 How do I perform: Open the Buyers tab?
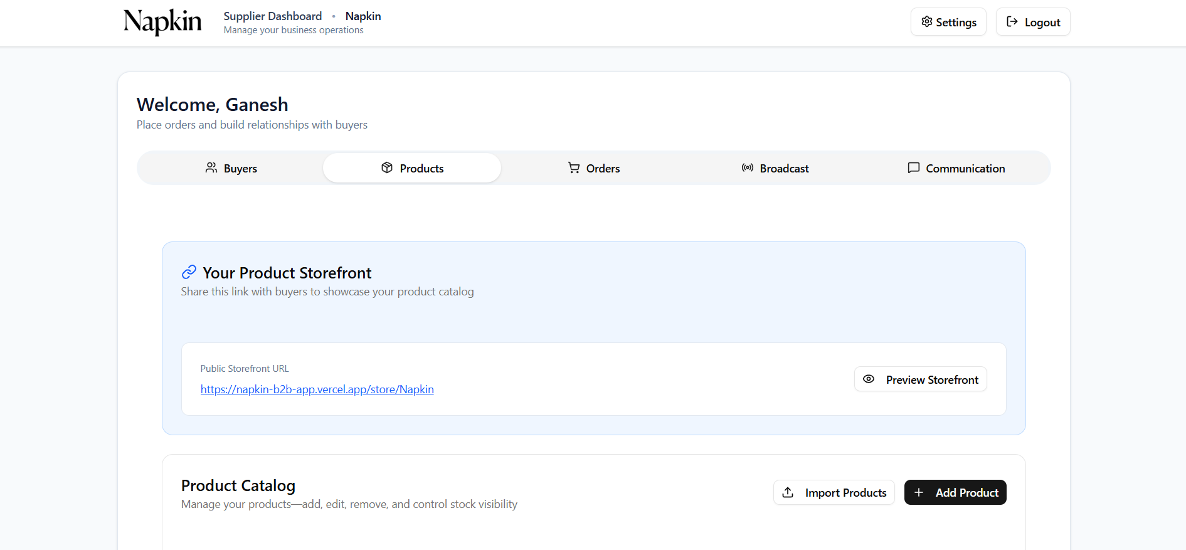pyautogui.click(x=231, y=168)
